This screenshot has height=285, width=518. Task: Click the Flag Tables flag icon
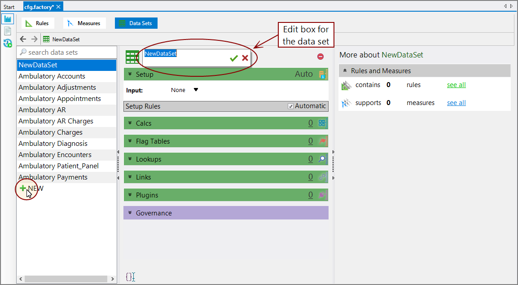click(x=323, y=141)
